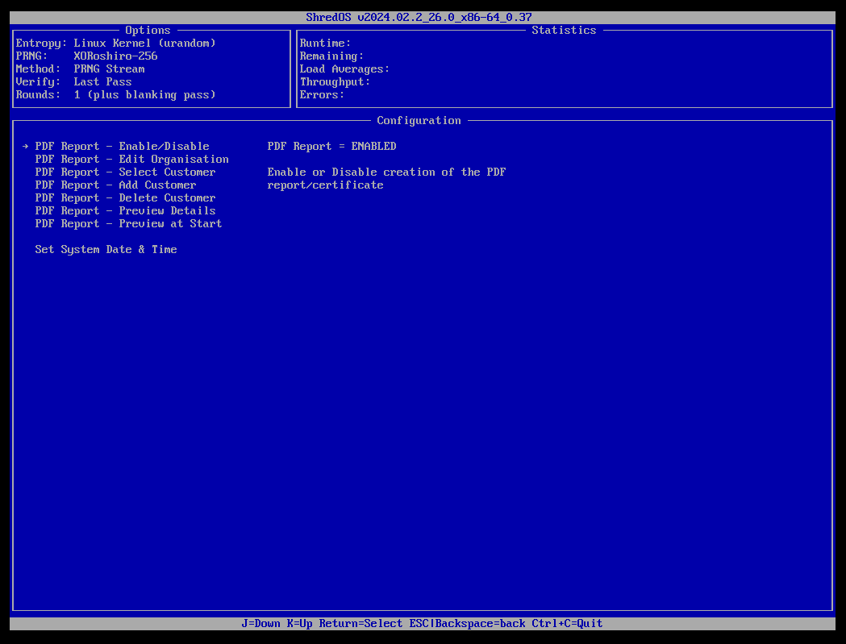Screen dimensions: 846x644
Task: Select "PDF Report - Delete Customer"
Action: click(125, 197)
